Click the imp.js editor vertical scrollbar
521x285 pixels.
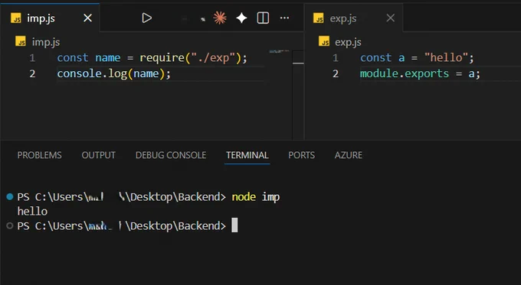pos(298,95)
